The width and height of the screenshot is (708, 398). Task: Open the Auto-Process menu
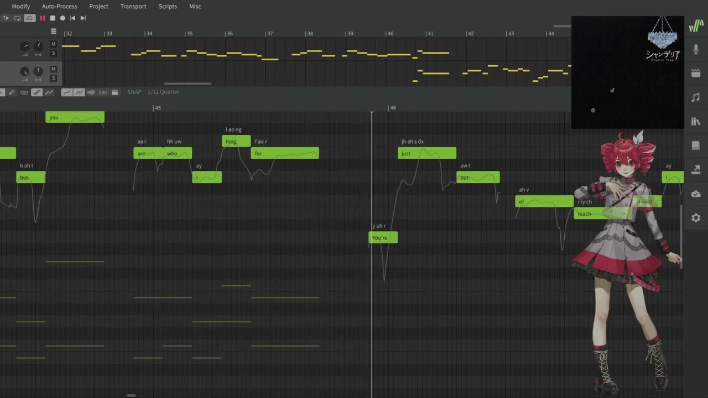(x=59, y=7)
